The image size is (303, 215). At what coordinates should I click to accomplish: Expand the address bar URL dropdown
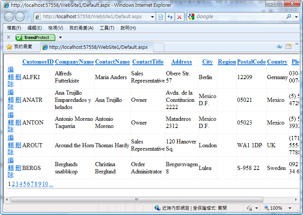[152, 17]
